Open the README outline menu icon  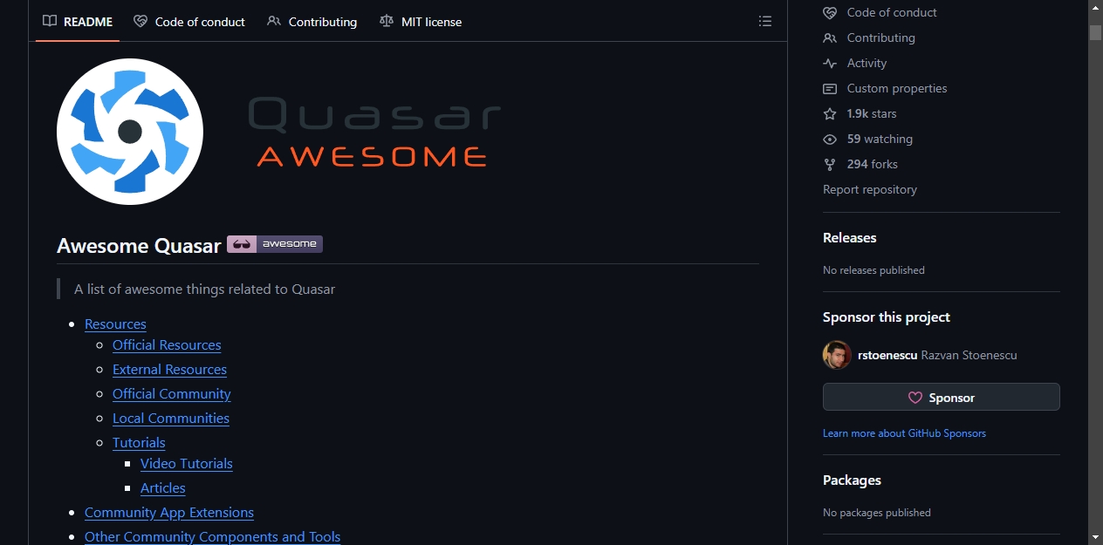[x=765, y=21]
